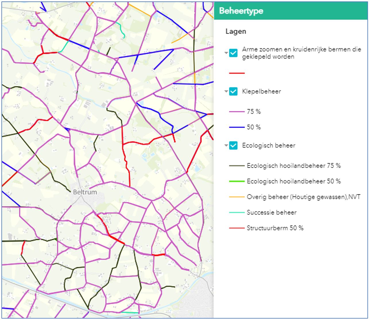Click red Structuurberm 50 % line symbol

(x=237, y=228)
